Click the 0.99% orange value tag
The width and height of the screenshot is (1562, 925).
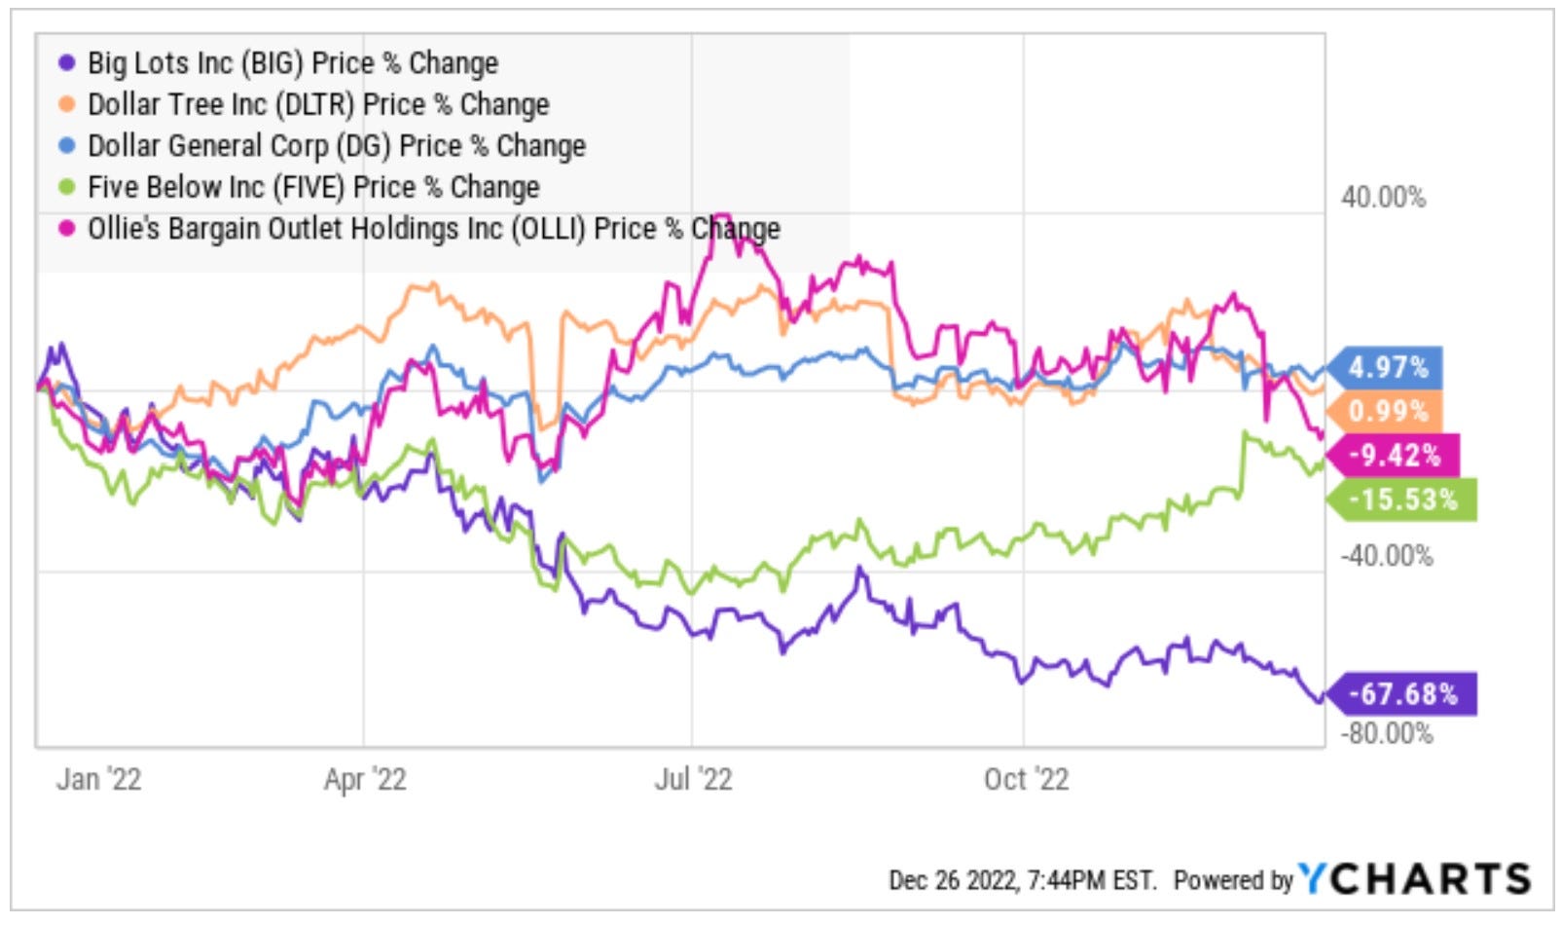1385,412
